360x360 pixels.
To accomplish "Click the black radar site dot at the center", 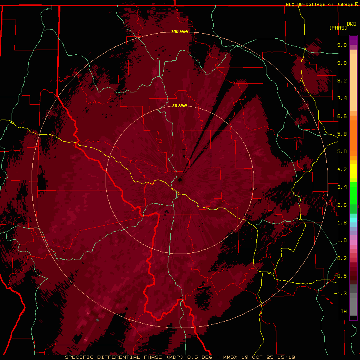I will (180, 180).
